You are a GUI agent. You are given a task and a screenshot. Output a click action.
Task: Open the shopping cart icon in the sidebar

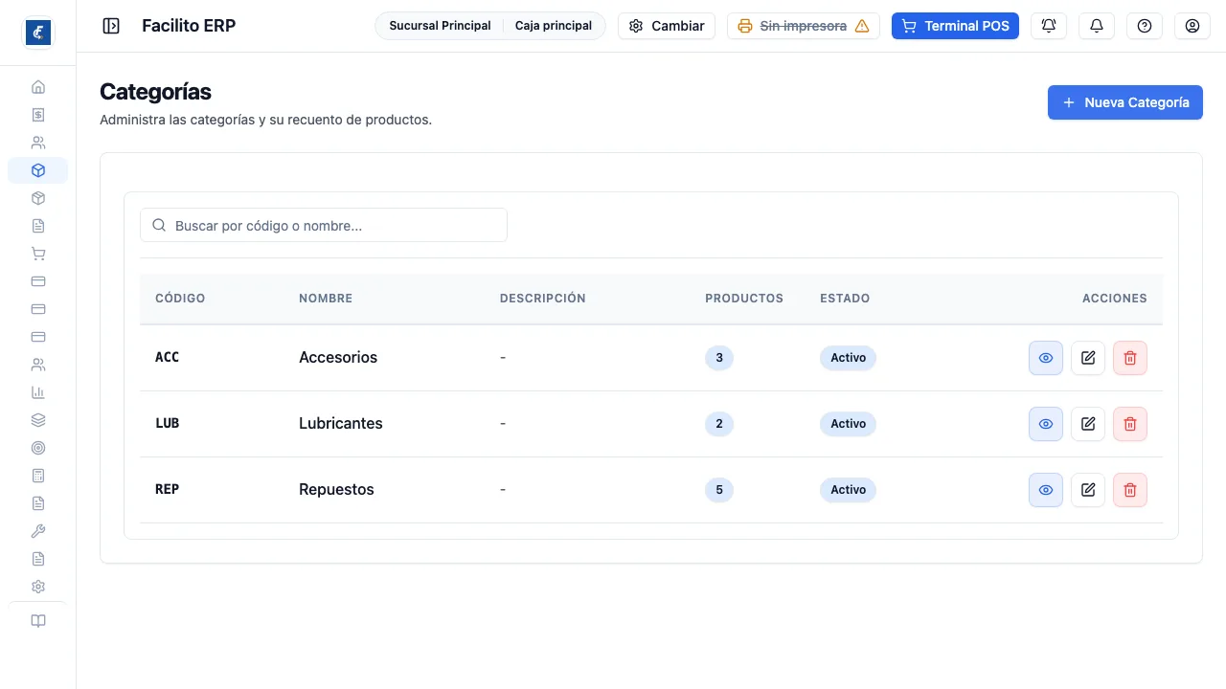point(38,254)
